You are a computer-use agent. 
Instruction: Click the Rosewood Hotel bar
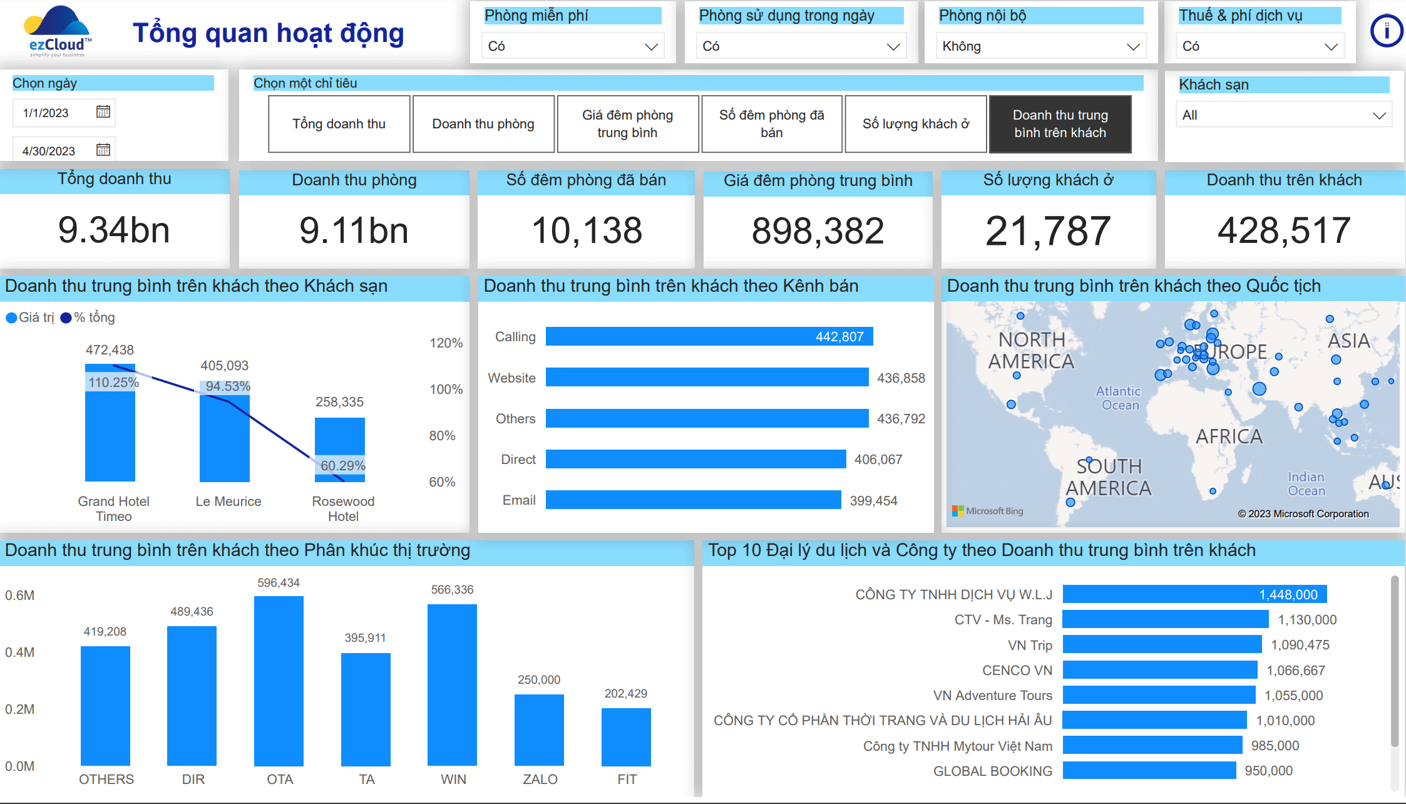[340, 450]
